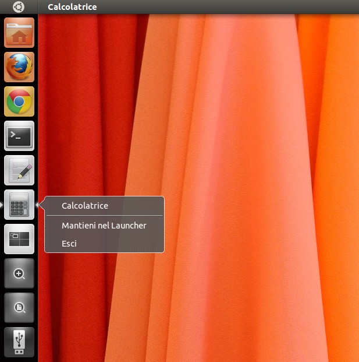Open the Ubuntu Dash home button
This screenshot has height=362, width=359.
click(19, 7)
